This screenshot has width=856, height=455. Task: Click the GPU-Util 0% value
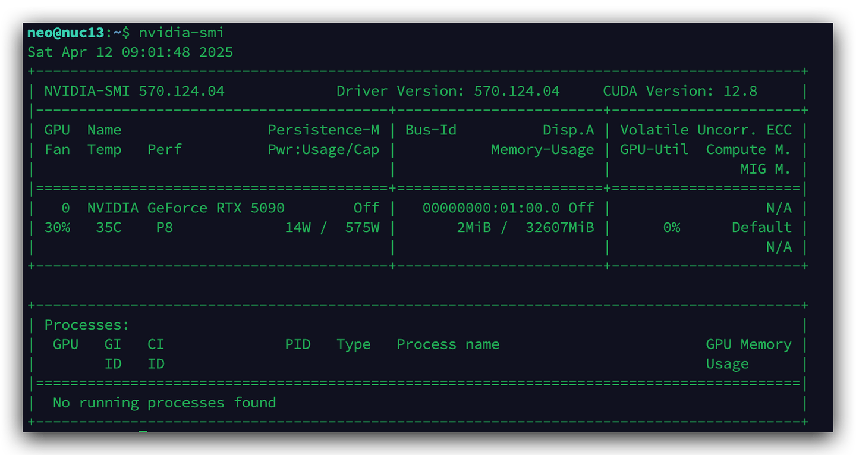672,227
